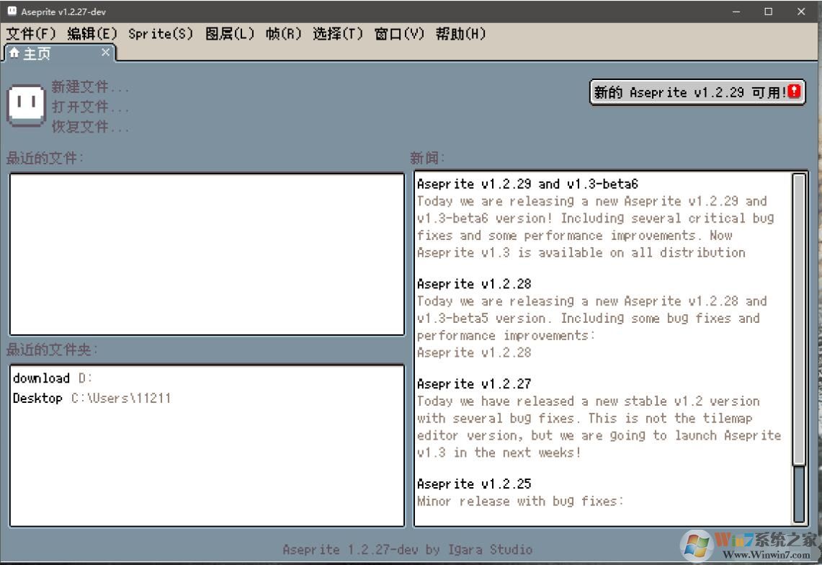The width and height of the screenshot is (822, 565).
Task: Open the 窗口(V) menu
Action: tap(400, 34)
